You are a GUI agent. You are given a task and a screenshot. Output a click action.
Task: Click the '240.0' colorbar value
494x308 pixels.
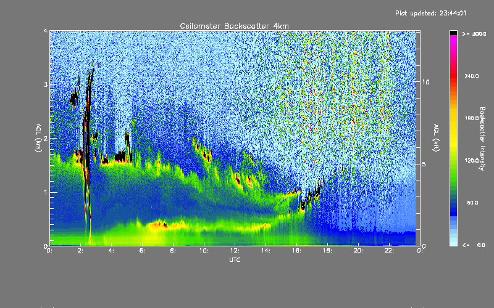[472, 76]
